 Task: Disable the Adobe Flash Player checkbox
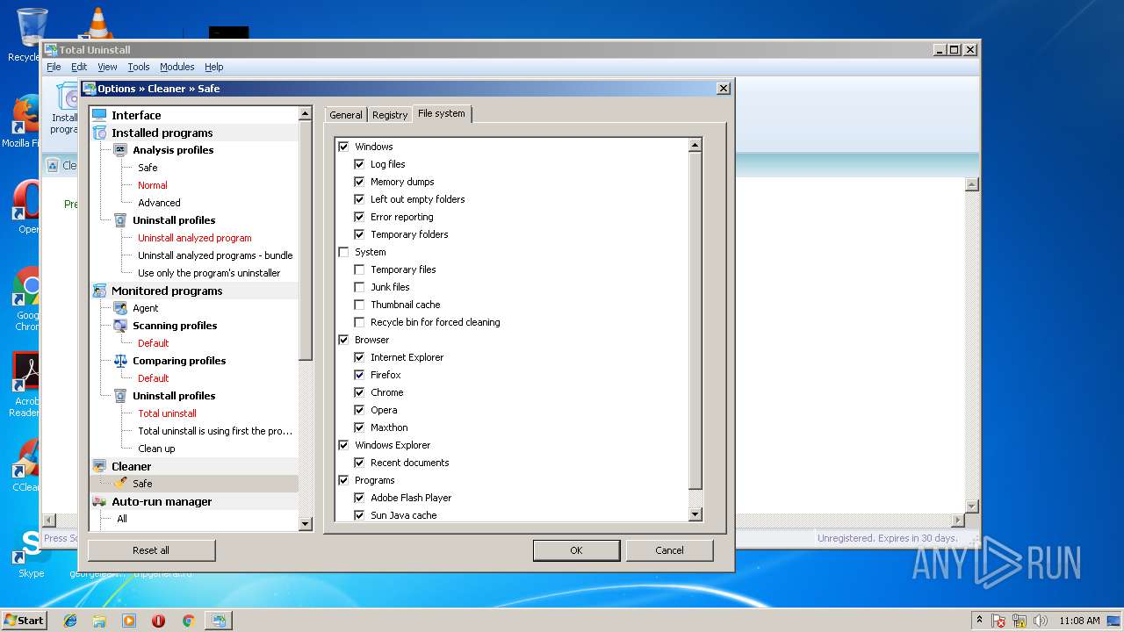(359, 498)
